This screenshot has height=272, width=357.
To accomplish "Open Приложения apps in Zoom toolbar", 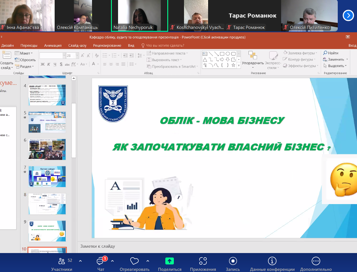I will coord(203,264).
